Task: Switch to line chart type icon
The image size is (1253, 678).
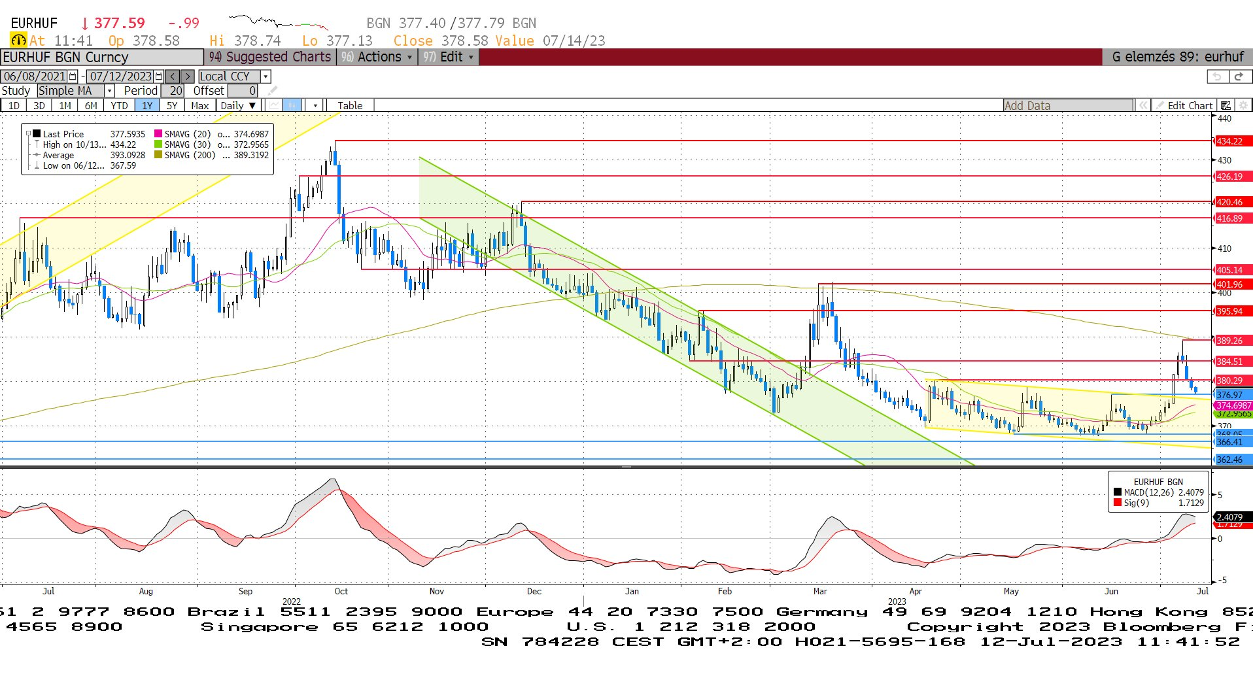Action: tap(275, 105)
